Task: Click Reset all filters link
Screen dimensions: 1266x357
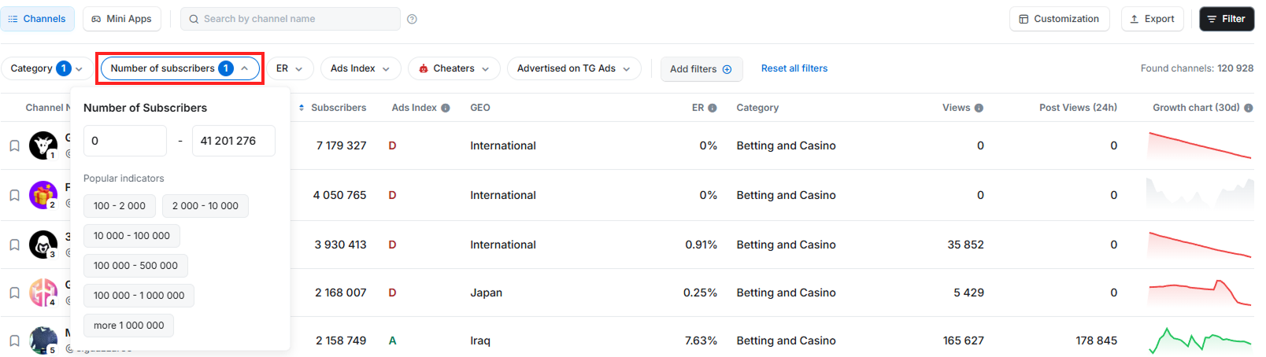Action: click(x=794, y=68)
